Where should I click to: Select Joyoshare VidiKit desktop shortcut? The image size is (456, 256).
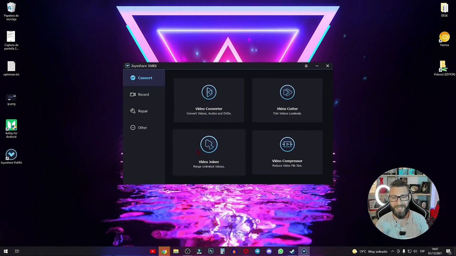(11, 156)
